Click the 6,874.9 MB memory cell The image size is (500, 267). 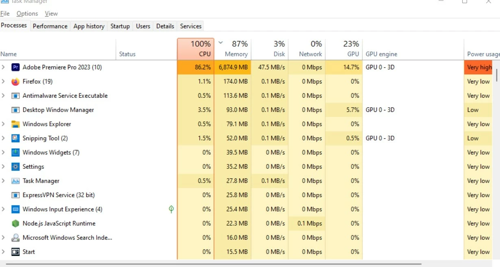coord(233,67)
